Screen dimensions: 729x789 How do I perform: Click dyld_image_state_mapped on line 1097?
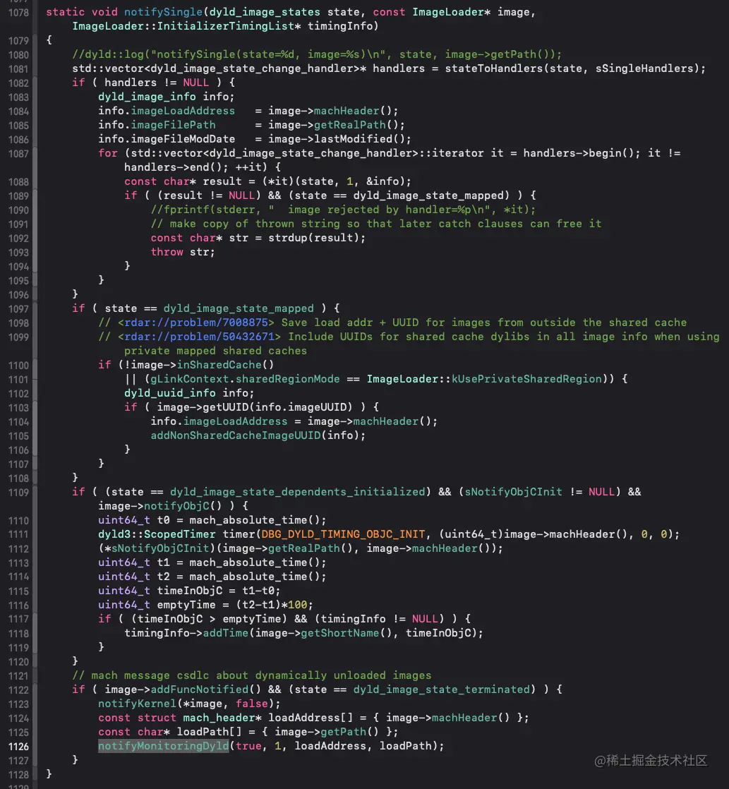(239, 308)
